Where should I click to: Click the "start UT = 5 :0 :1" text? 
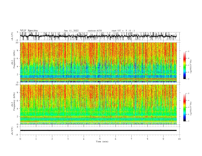(123, 31)
